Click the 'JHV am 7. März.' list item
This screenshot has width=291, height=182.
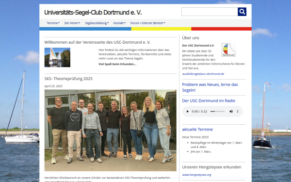pos(201,152)
